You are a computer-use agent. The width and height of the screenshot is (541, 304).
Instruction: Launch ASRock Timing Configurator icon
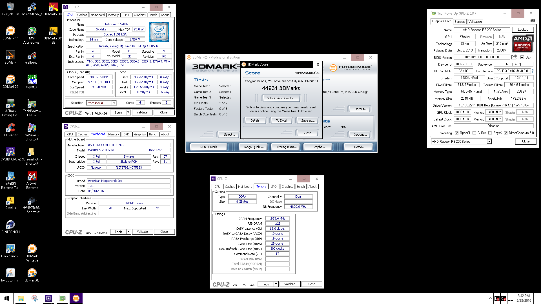coord(10,108)
